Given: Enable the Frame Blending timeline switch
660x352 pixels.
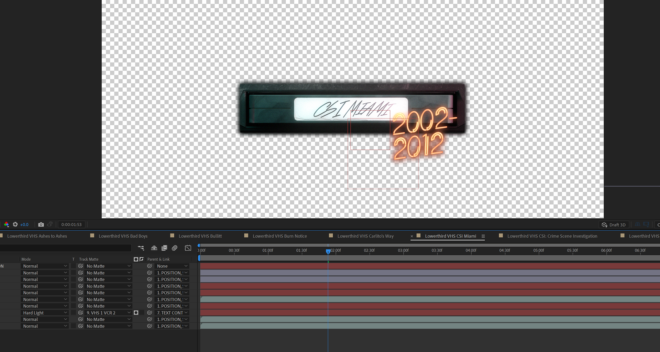Looking at the screenshot, I should pyautogui.click(x=164, y=248).
